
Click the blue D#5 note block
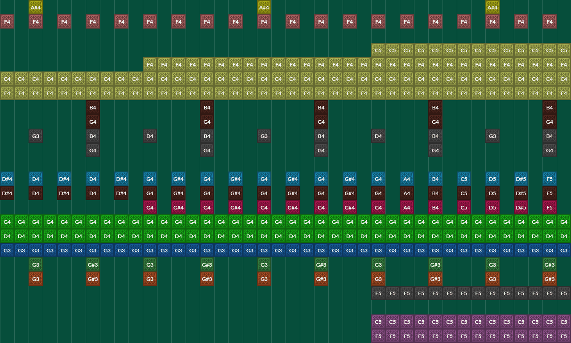[x=521, y=179]
